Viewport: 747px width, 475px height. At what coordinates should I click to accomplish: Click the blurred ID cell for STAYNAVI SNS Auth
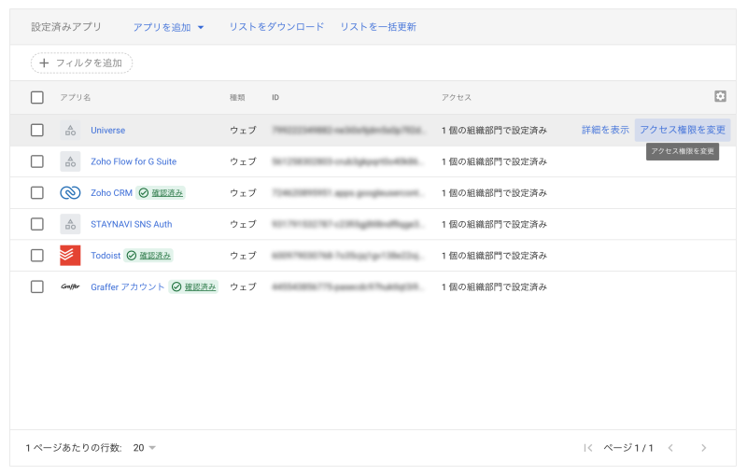click(x=347, y=224)
